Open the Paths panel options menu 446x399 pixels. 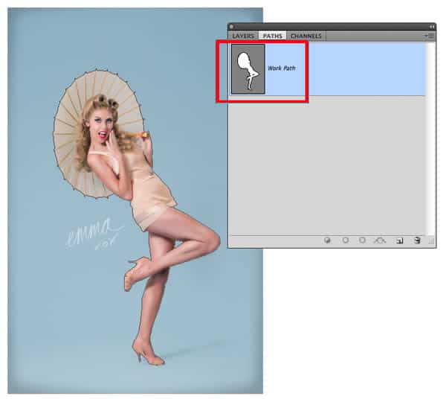tap(429, 36)
